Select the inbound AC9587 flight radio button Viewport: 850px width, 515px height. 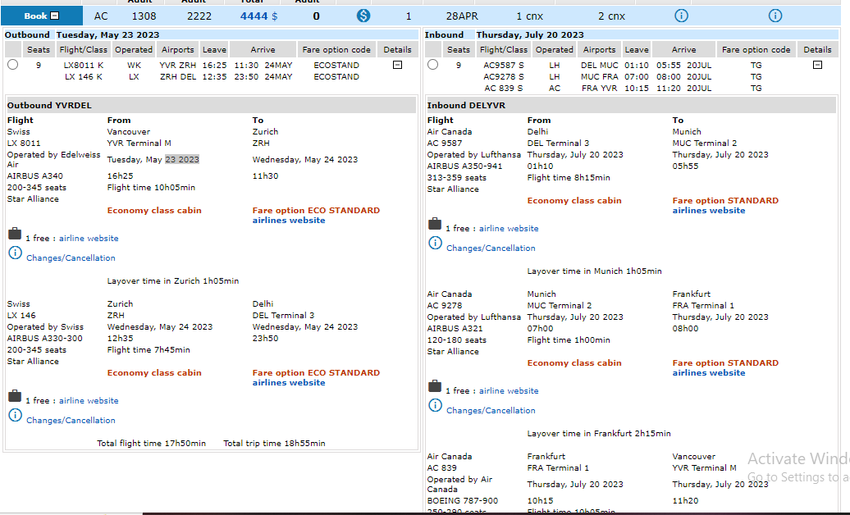pyautogui.click(x=432, y=65)
